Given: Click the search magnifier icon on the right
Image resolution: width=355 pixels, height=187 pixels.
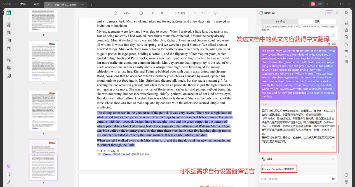Looking at the screenshot, I should [x=346, y=13].
